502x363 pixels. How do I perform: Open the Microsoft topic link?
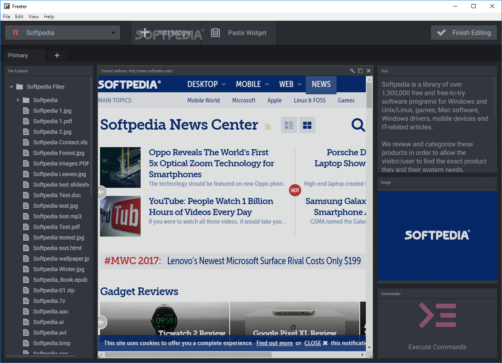click(244, 100)
